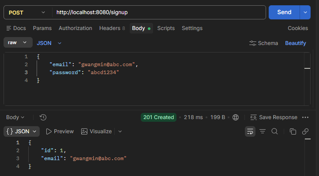Open the response Body dropdown

click(15, 117)
